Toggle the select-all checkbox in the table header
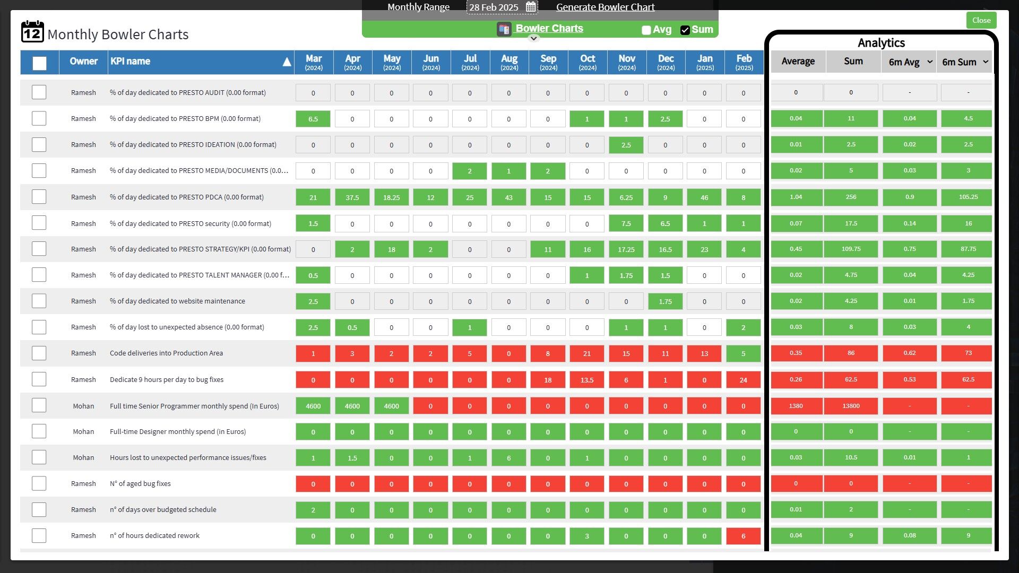This screenshot has height=573, width=1019. tap(39, 63)
